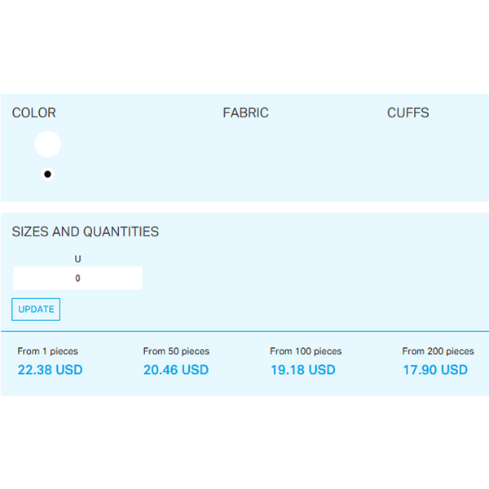Select the white color swatch

48,143
